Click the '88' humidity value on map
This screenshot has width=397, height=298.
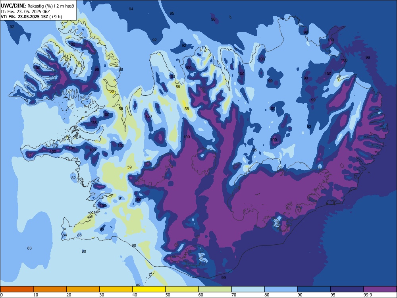pos(121,69)
